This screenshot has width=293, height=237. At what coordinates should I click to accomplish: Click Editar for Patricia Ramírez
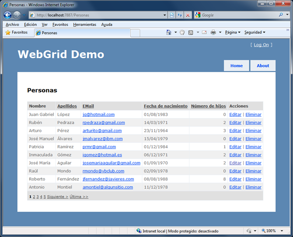[x=235, y=147]
